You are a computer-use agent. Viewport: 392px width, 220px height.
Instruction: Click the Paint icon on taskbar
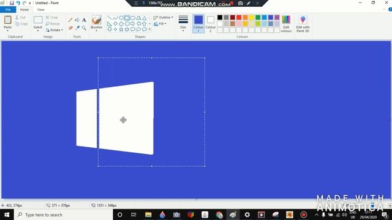pyautogui.click(x=233, y=215)
